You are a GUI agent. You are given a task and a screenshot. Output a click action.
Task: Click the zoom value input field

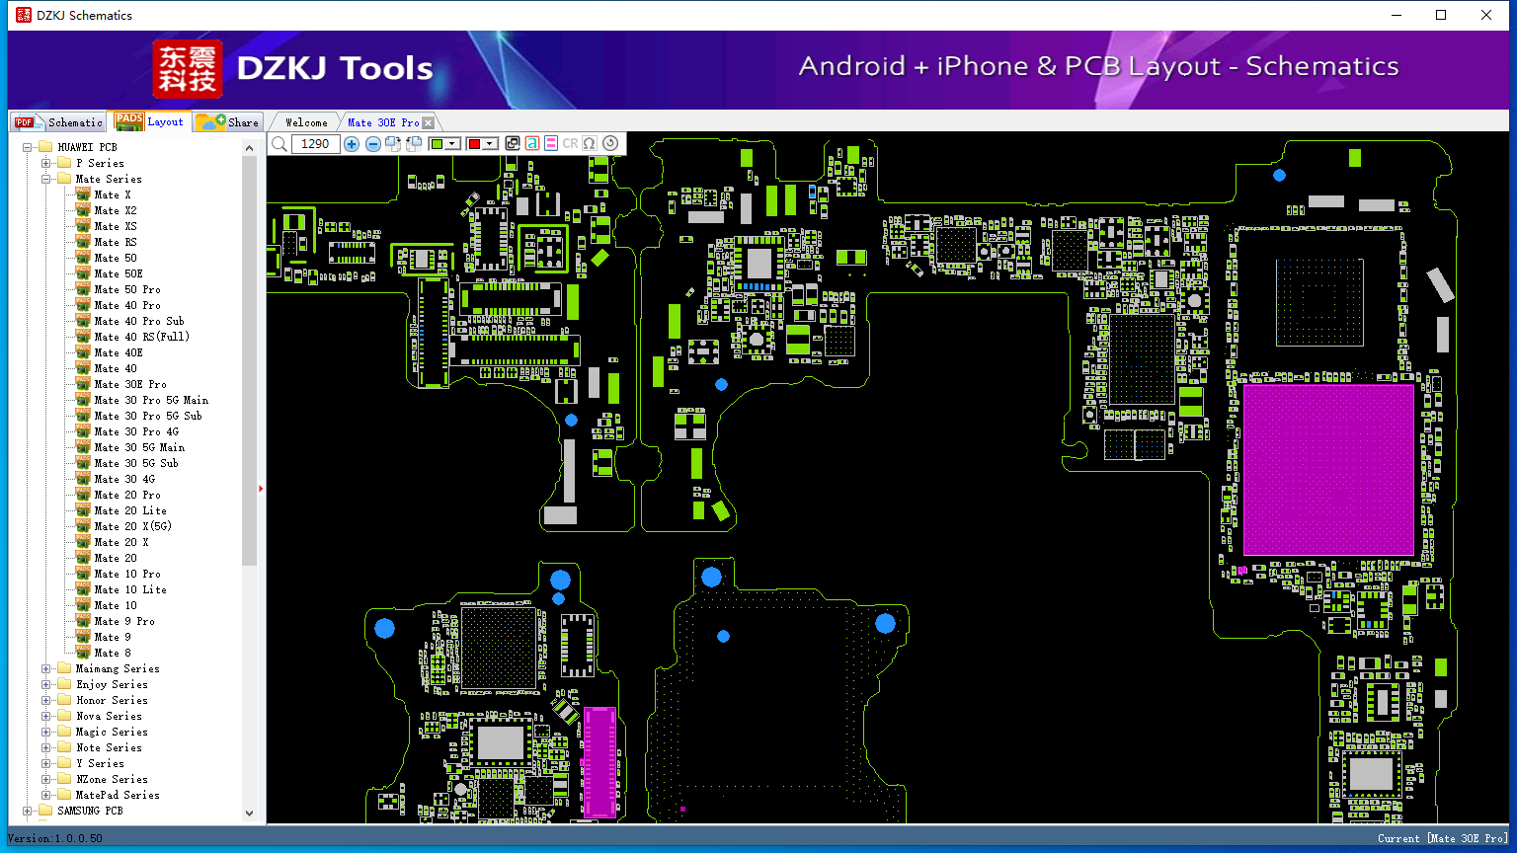[x=316, y=144]
